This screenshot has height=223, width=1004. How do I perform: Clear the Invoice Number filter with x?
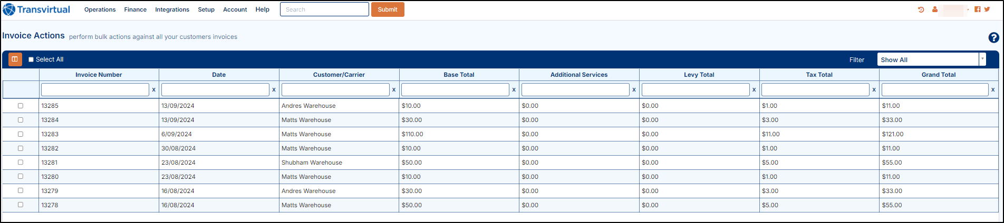154,90
